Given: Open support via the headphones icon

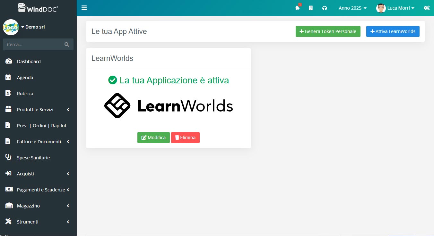Looking at the screenshot, I should point(325,8).
